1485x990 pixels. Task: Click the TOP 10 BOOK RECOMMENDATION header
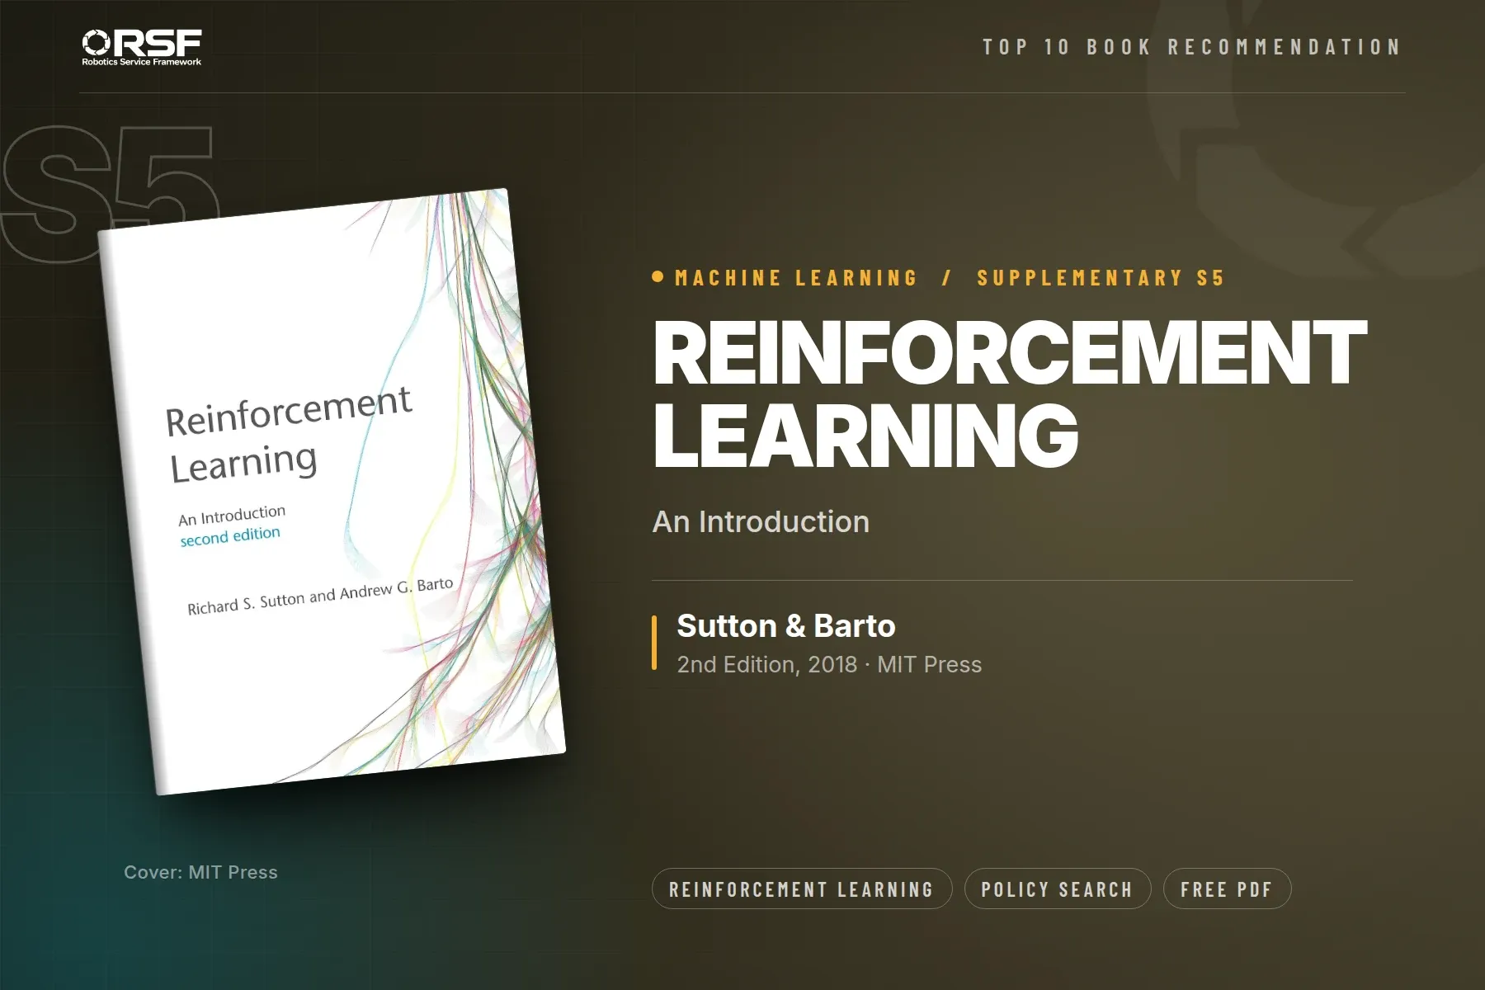click(1192, 47)
